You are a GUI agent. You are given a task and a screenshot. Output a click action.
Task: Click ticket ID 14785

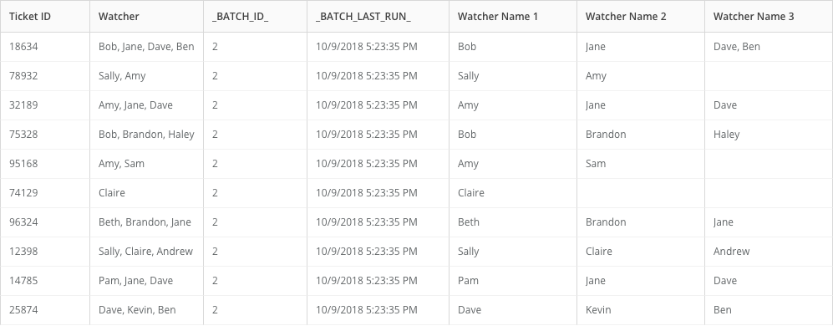(45, 281)
